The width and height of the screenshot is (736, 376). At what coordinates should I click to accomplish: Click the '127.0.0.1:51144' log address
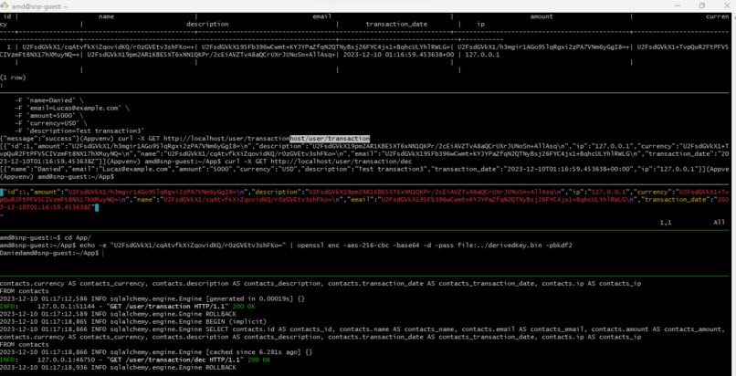tap(66, 306)
